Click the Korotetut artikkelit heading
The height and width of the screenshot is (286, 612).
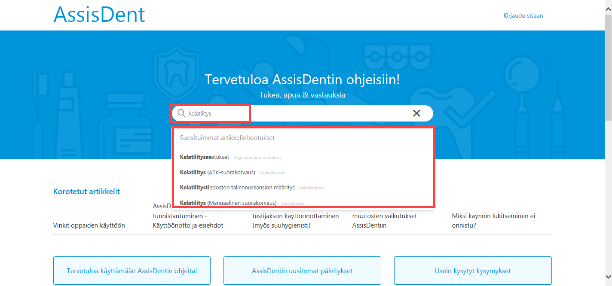click(86, 192)
